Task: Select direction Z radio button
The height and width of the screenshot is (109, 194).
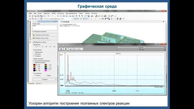Action: pyautogui.click(x=41, y=47)
